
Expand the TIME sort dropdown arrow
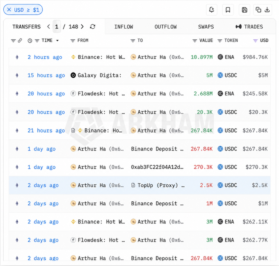coord(57,41)
